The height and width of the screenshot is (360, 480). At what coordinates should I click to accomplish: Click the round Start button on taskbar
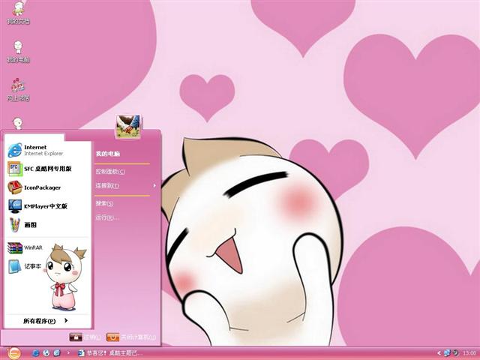coord(13,352)
